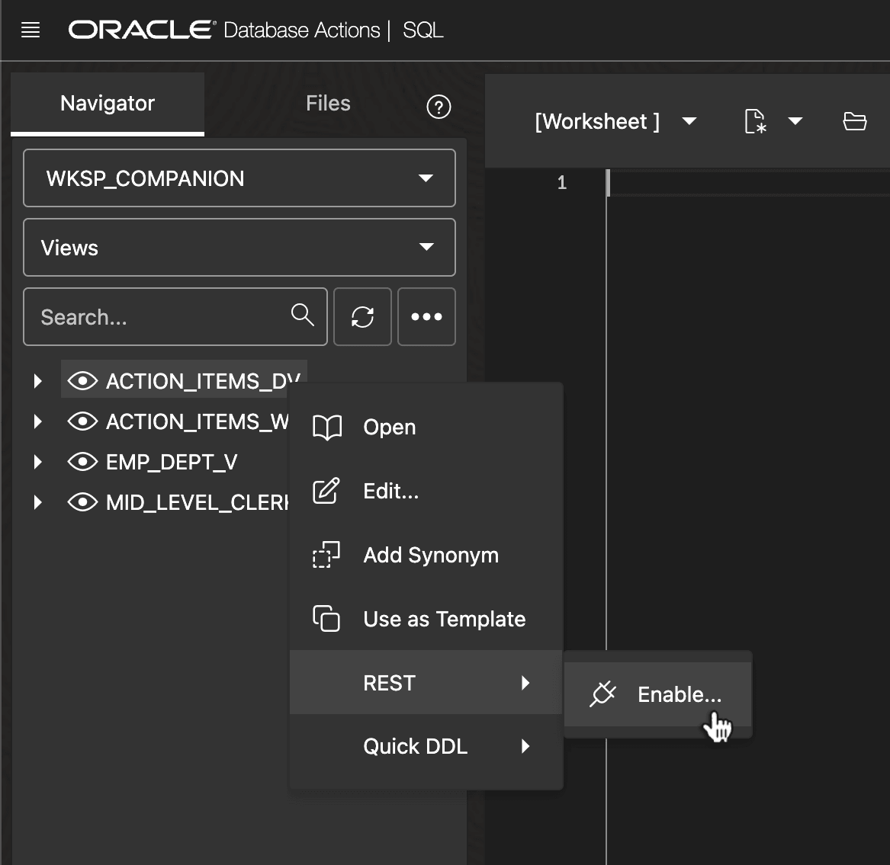890x865 pixels.
Task: Click the eye icon beside EMP_DEPT_V
Action: 83,462
